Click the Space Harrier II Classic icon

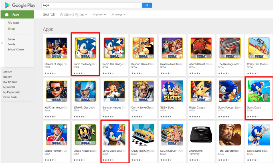pyautogui.click(x=57, y=135)
